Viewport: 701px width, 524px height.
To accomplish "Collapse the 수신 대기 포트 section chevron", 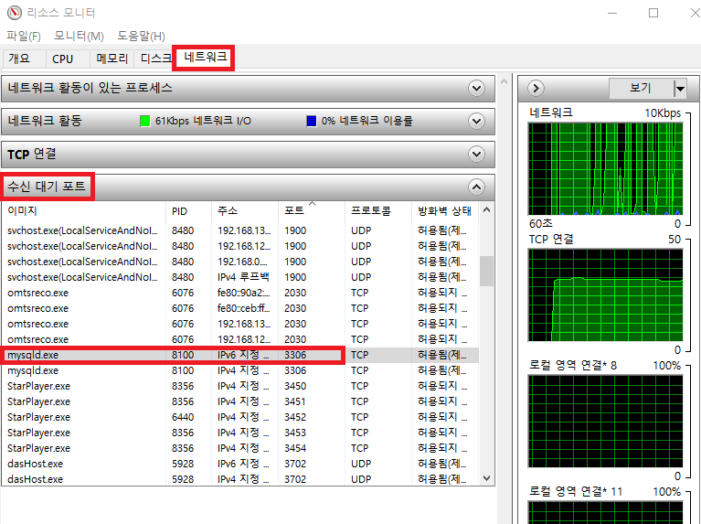I will pos(476,187).
